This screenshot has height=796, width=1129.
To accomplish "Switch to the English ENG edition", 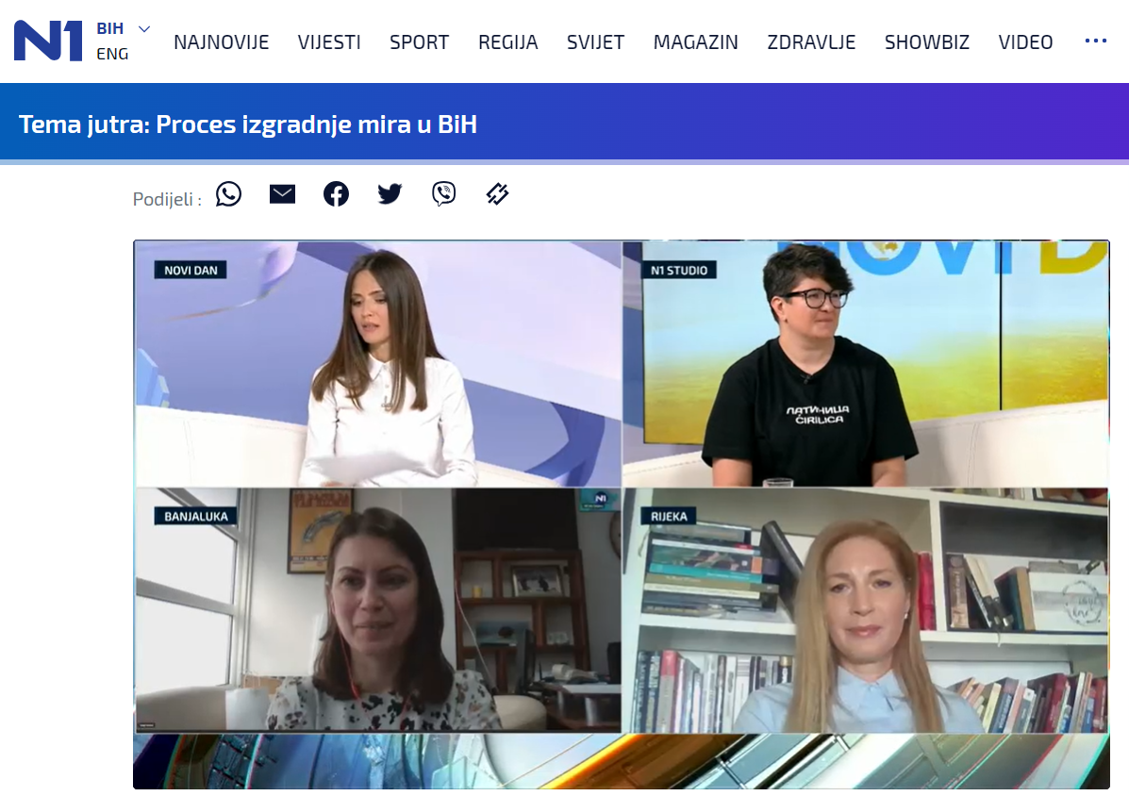I will [113, 54].
